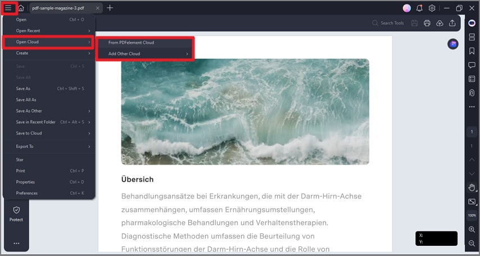Expand Save in Recent Folder submenu
This screenshot has height=256, width=480.
pyautogui.click(x=49, y=122)
